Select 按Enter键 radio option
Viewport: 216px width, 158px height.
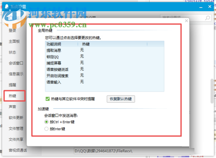pyautogui.click(x=46, y=129)
